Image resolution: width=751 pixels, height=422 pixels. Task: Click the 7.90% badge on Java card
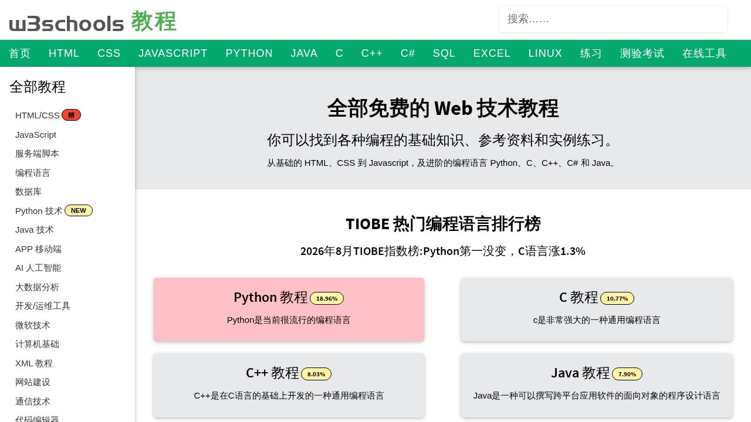point(627,374)
